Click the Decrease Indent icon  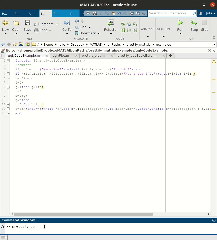[135, 30]
